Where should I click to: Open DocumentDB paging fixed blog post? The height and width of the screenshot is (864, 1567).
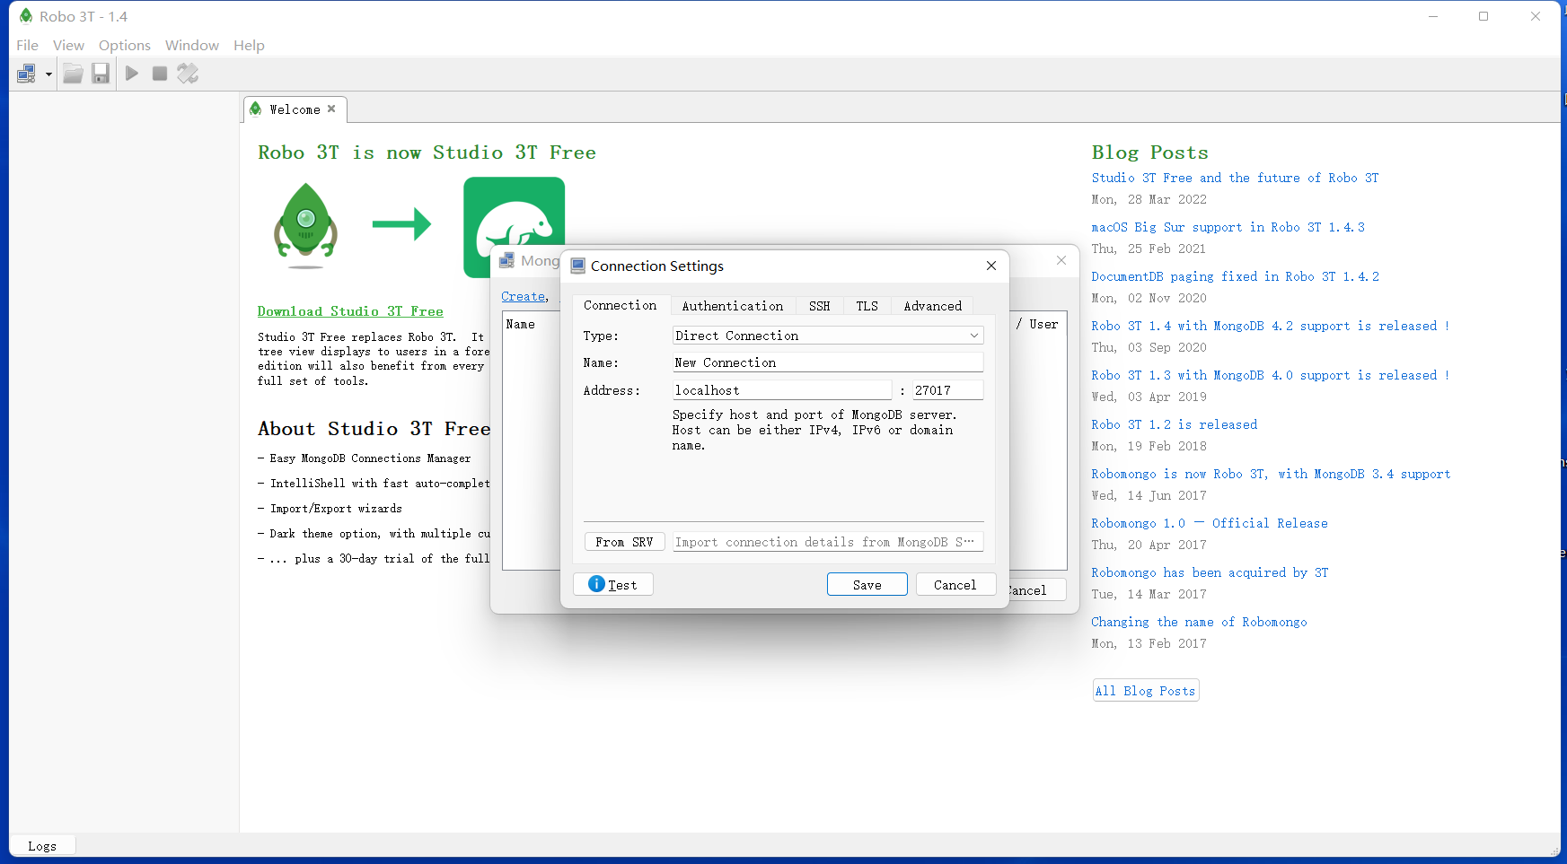click(1235, 276)
